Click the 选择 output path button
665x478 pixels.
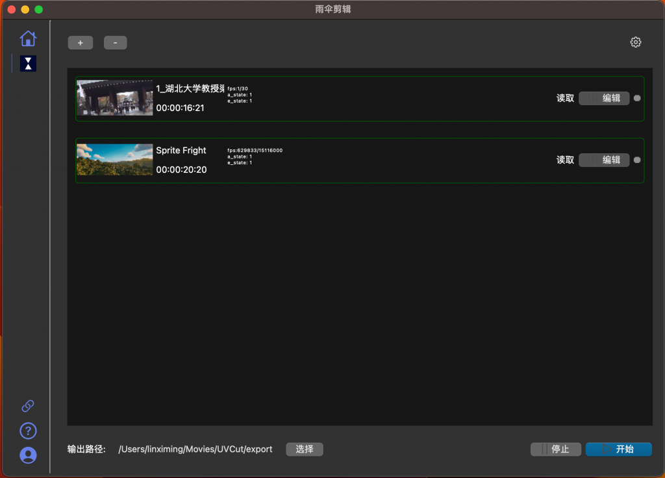point(305,449)
